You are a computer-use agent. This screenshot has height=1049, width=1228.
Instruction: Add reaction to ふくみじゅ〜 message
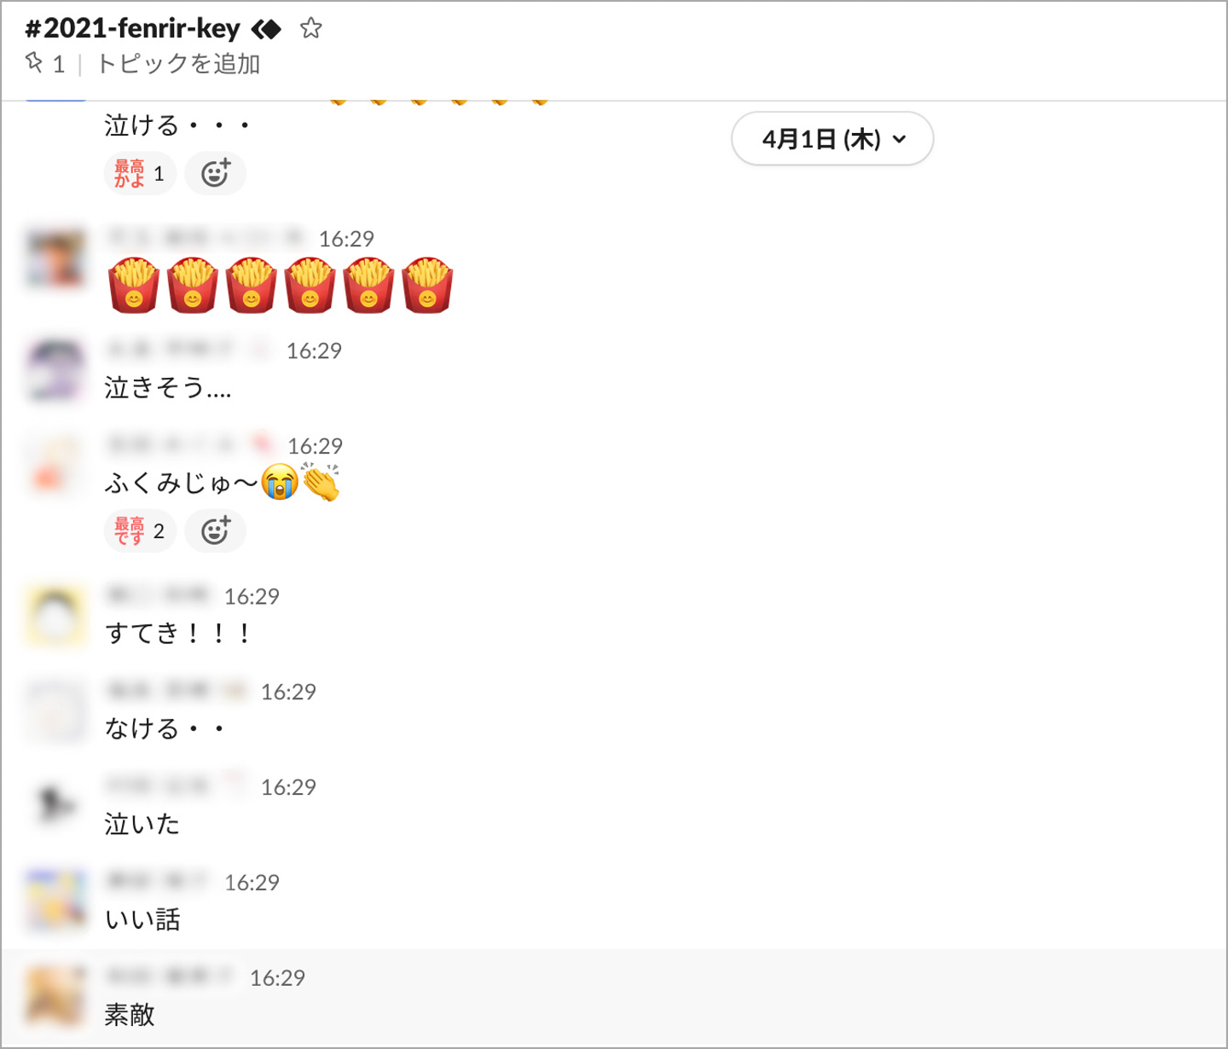pos(215,531)
